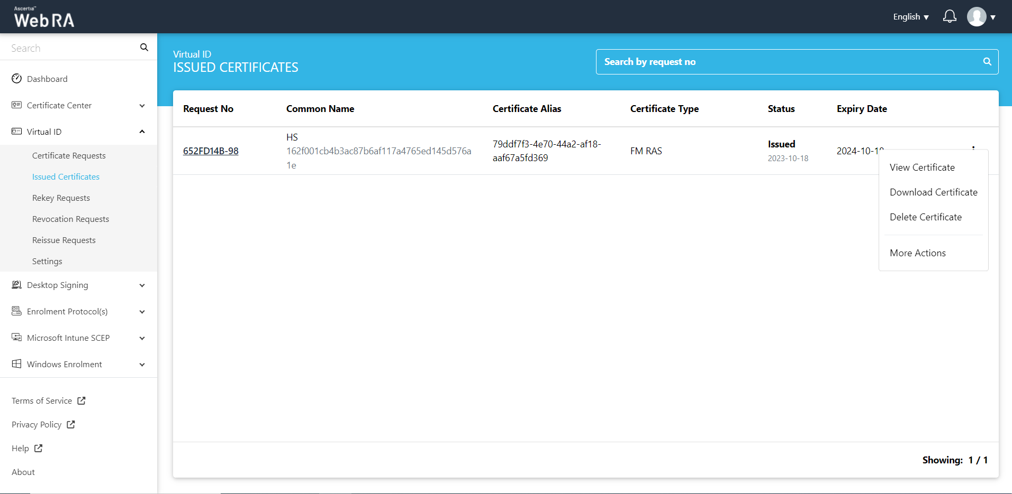Click the request number search magnifier icon

tap(987, 62)
